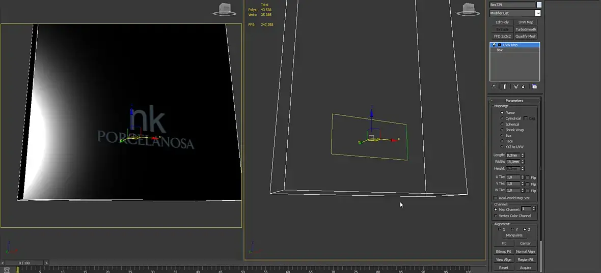Click the Map Channel spinner arrows
Viewport: 601px width, 273px height.
(533, 209)
